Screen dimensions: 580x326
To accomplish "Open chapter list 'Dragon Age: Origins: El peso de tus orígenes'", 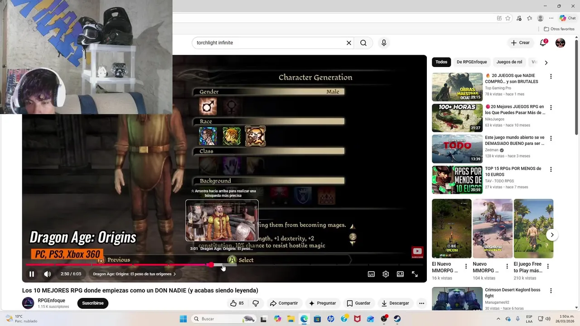I will (134, 274).
